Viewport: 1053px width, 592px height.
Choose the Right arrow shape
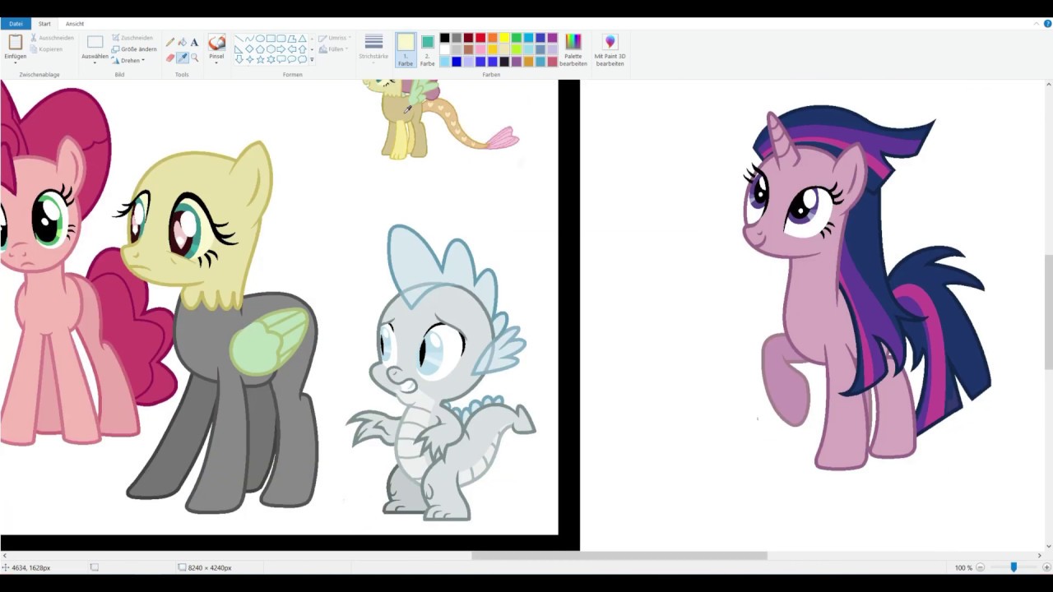(x=281, y=49)
